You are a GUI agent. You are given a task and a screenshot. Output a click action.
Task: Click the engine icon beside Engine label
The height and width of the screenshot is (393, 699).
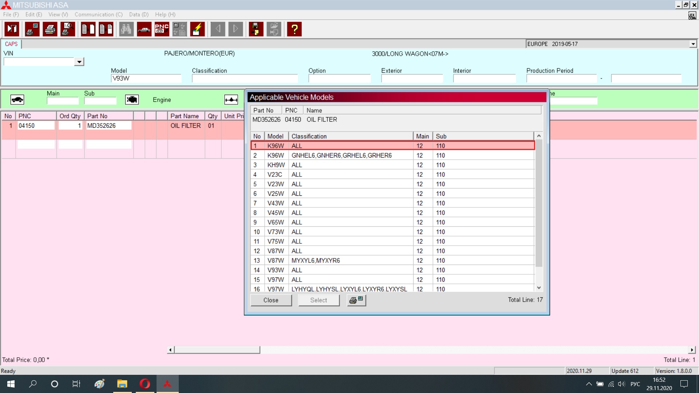pos(132,100)
